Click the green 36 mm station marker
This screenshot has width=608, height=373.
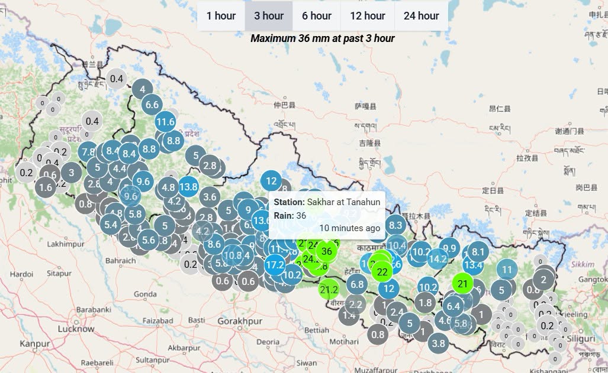point(327,251)
